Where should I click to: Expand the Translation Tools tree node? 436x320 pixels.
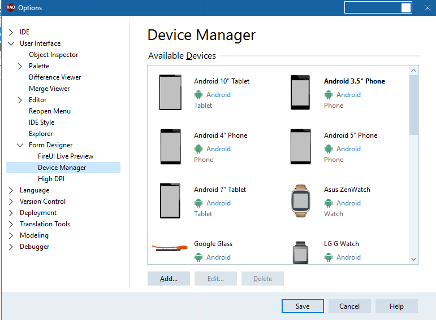tap(11, 224)
